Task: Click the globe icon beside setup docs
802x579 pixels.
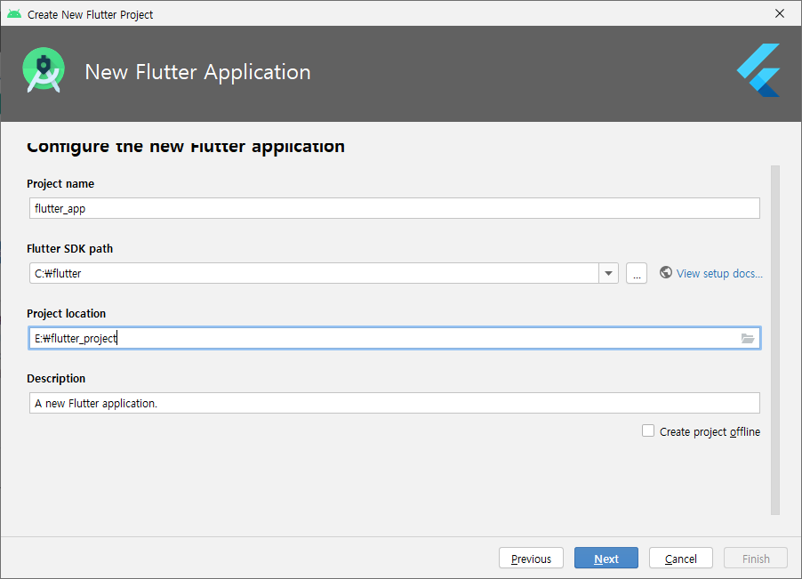Action: coord(665,273)
